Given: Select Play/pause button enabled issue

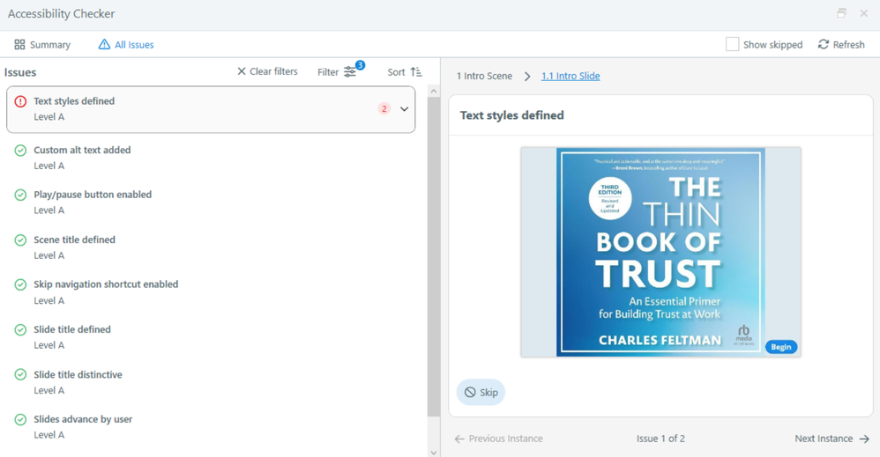Looking at the screenshot, I should coord(211,202).
